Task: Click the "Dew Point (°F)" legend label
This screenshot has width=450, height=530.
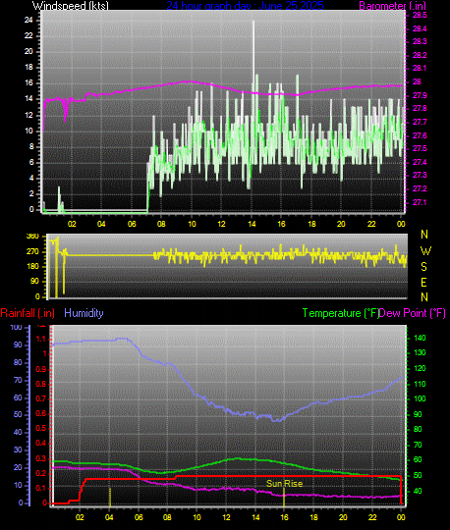Action: tap(412, 313)
